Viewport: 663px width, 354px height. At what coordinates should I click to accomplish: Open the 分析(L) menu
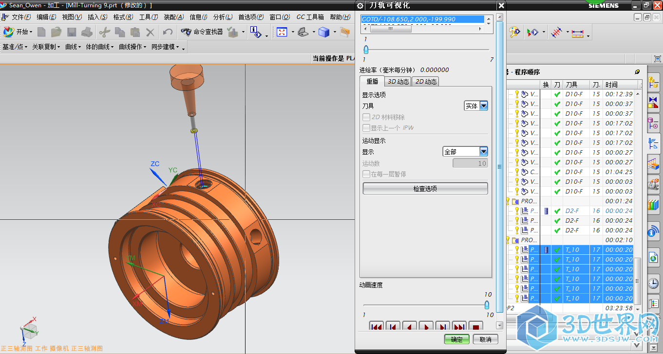point(223,17)
